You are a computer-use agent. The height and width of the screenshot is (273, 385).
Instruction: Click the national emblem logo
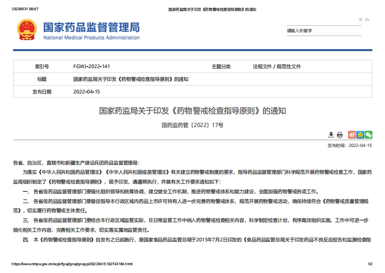27,30
